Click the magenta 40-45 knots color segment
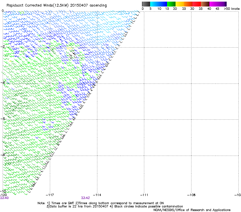 tap(214, 4)
